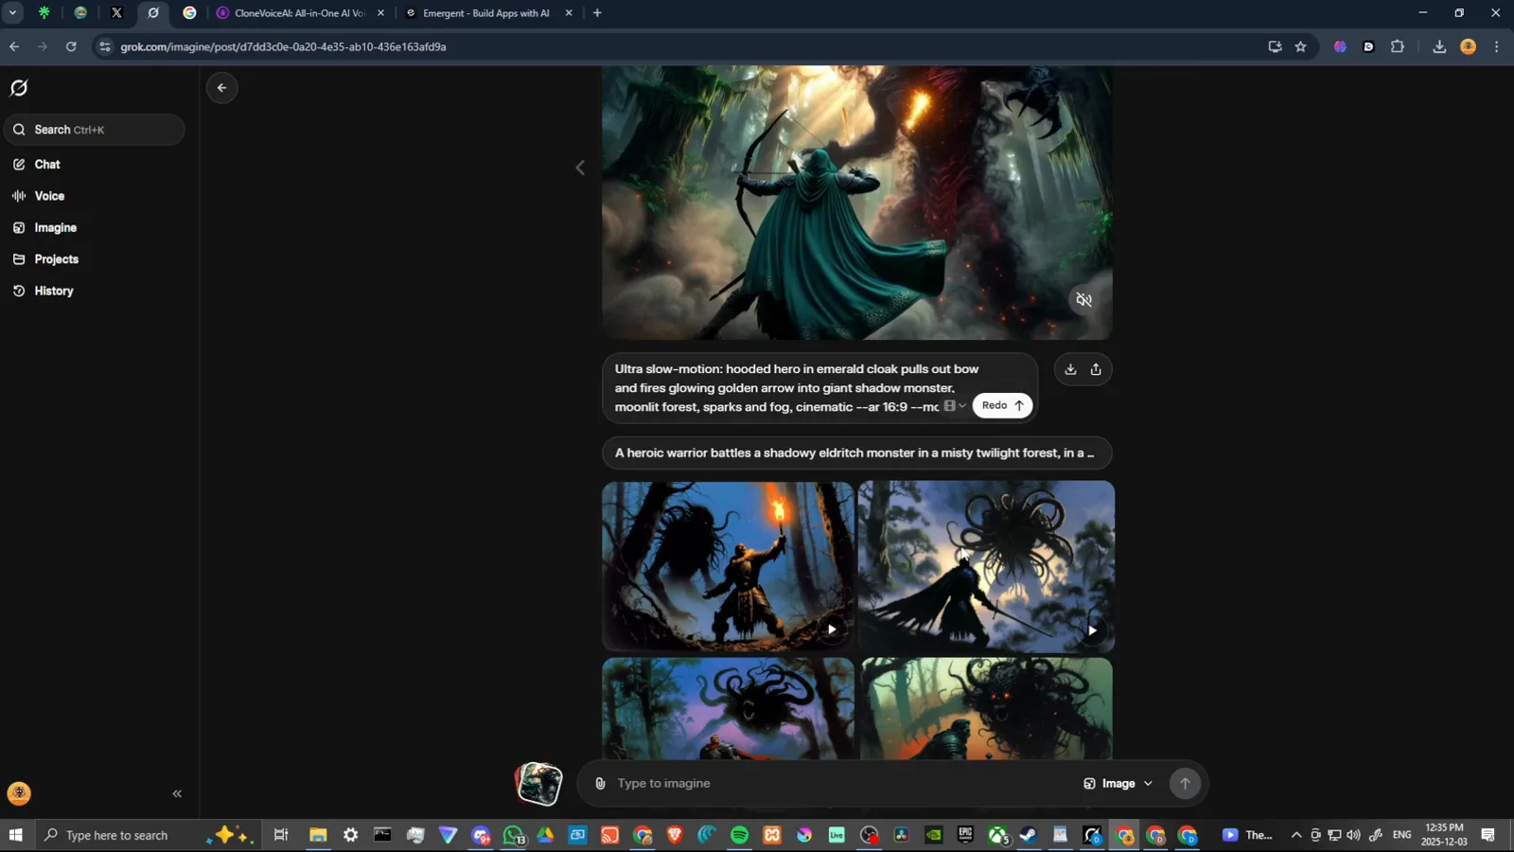Click the heroic warrior prompt text
Viewport: 1514px width, 852px height.
[x=856, y=453]
